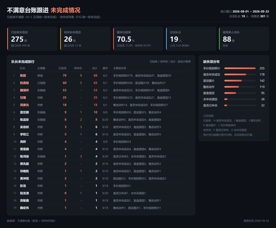
Task: Click the value 142 beside 面谈图片
Action: (262, 80)
